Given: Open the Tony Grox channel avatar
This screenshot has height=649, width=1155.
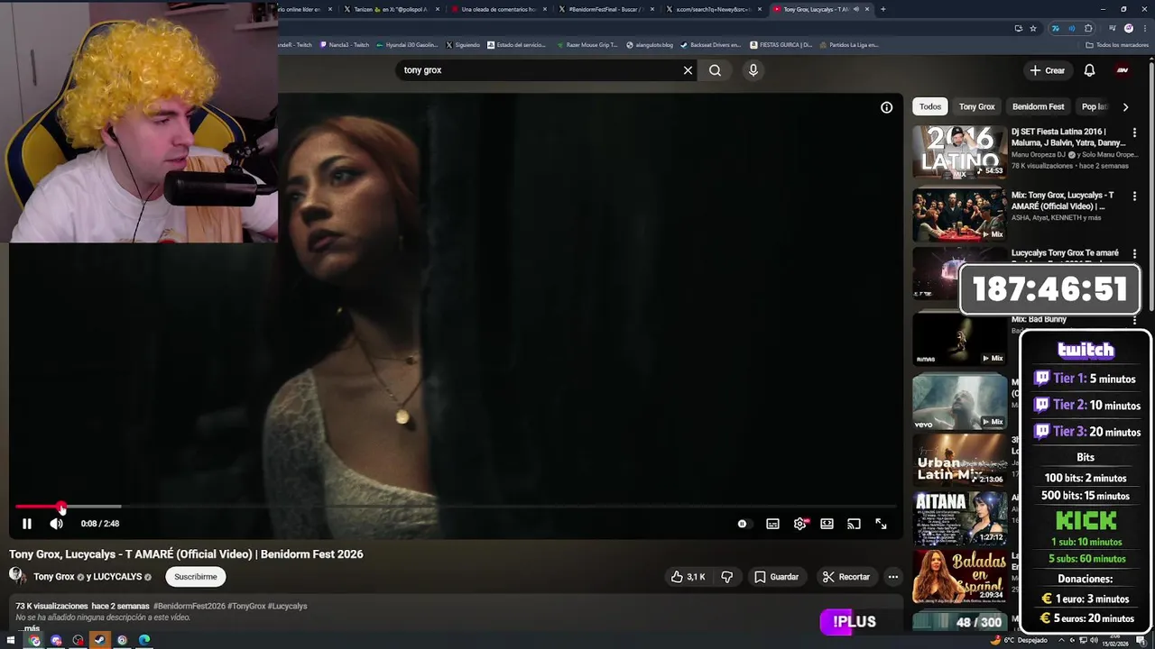Looking at the screenshot, I should [x=17, y=576].
